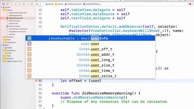Choose user_time_t autocomplete suggestion
The width and height of the screenshot is (194, 109).
[90, 71]
